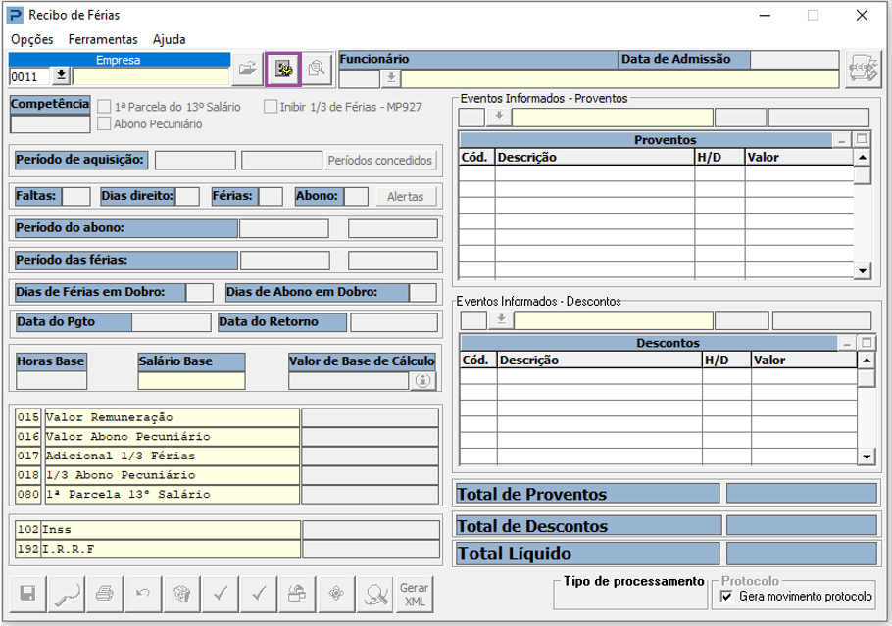The width and height of the screenshot is (892, 626).
Task: Toggle Abono Pecuniário checkbox
Action: 104,123
